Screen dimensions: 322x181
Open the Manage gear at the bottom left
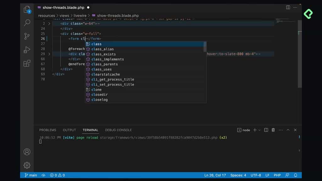[27, 165]
